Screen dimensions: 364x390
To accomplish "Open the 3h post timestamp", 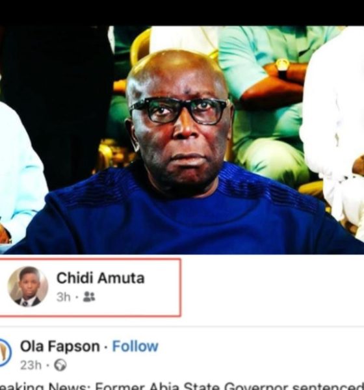I will click(64, 297).
